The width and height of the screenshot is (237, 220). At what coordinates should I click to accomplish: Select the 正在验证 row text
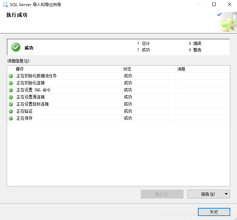click(x=25, y=111)
